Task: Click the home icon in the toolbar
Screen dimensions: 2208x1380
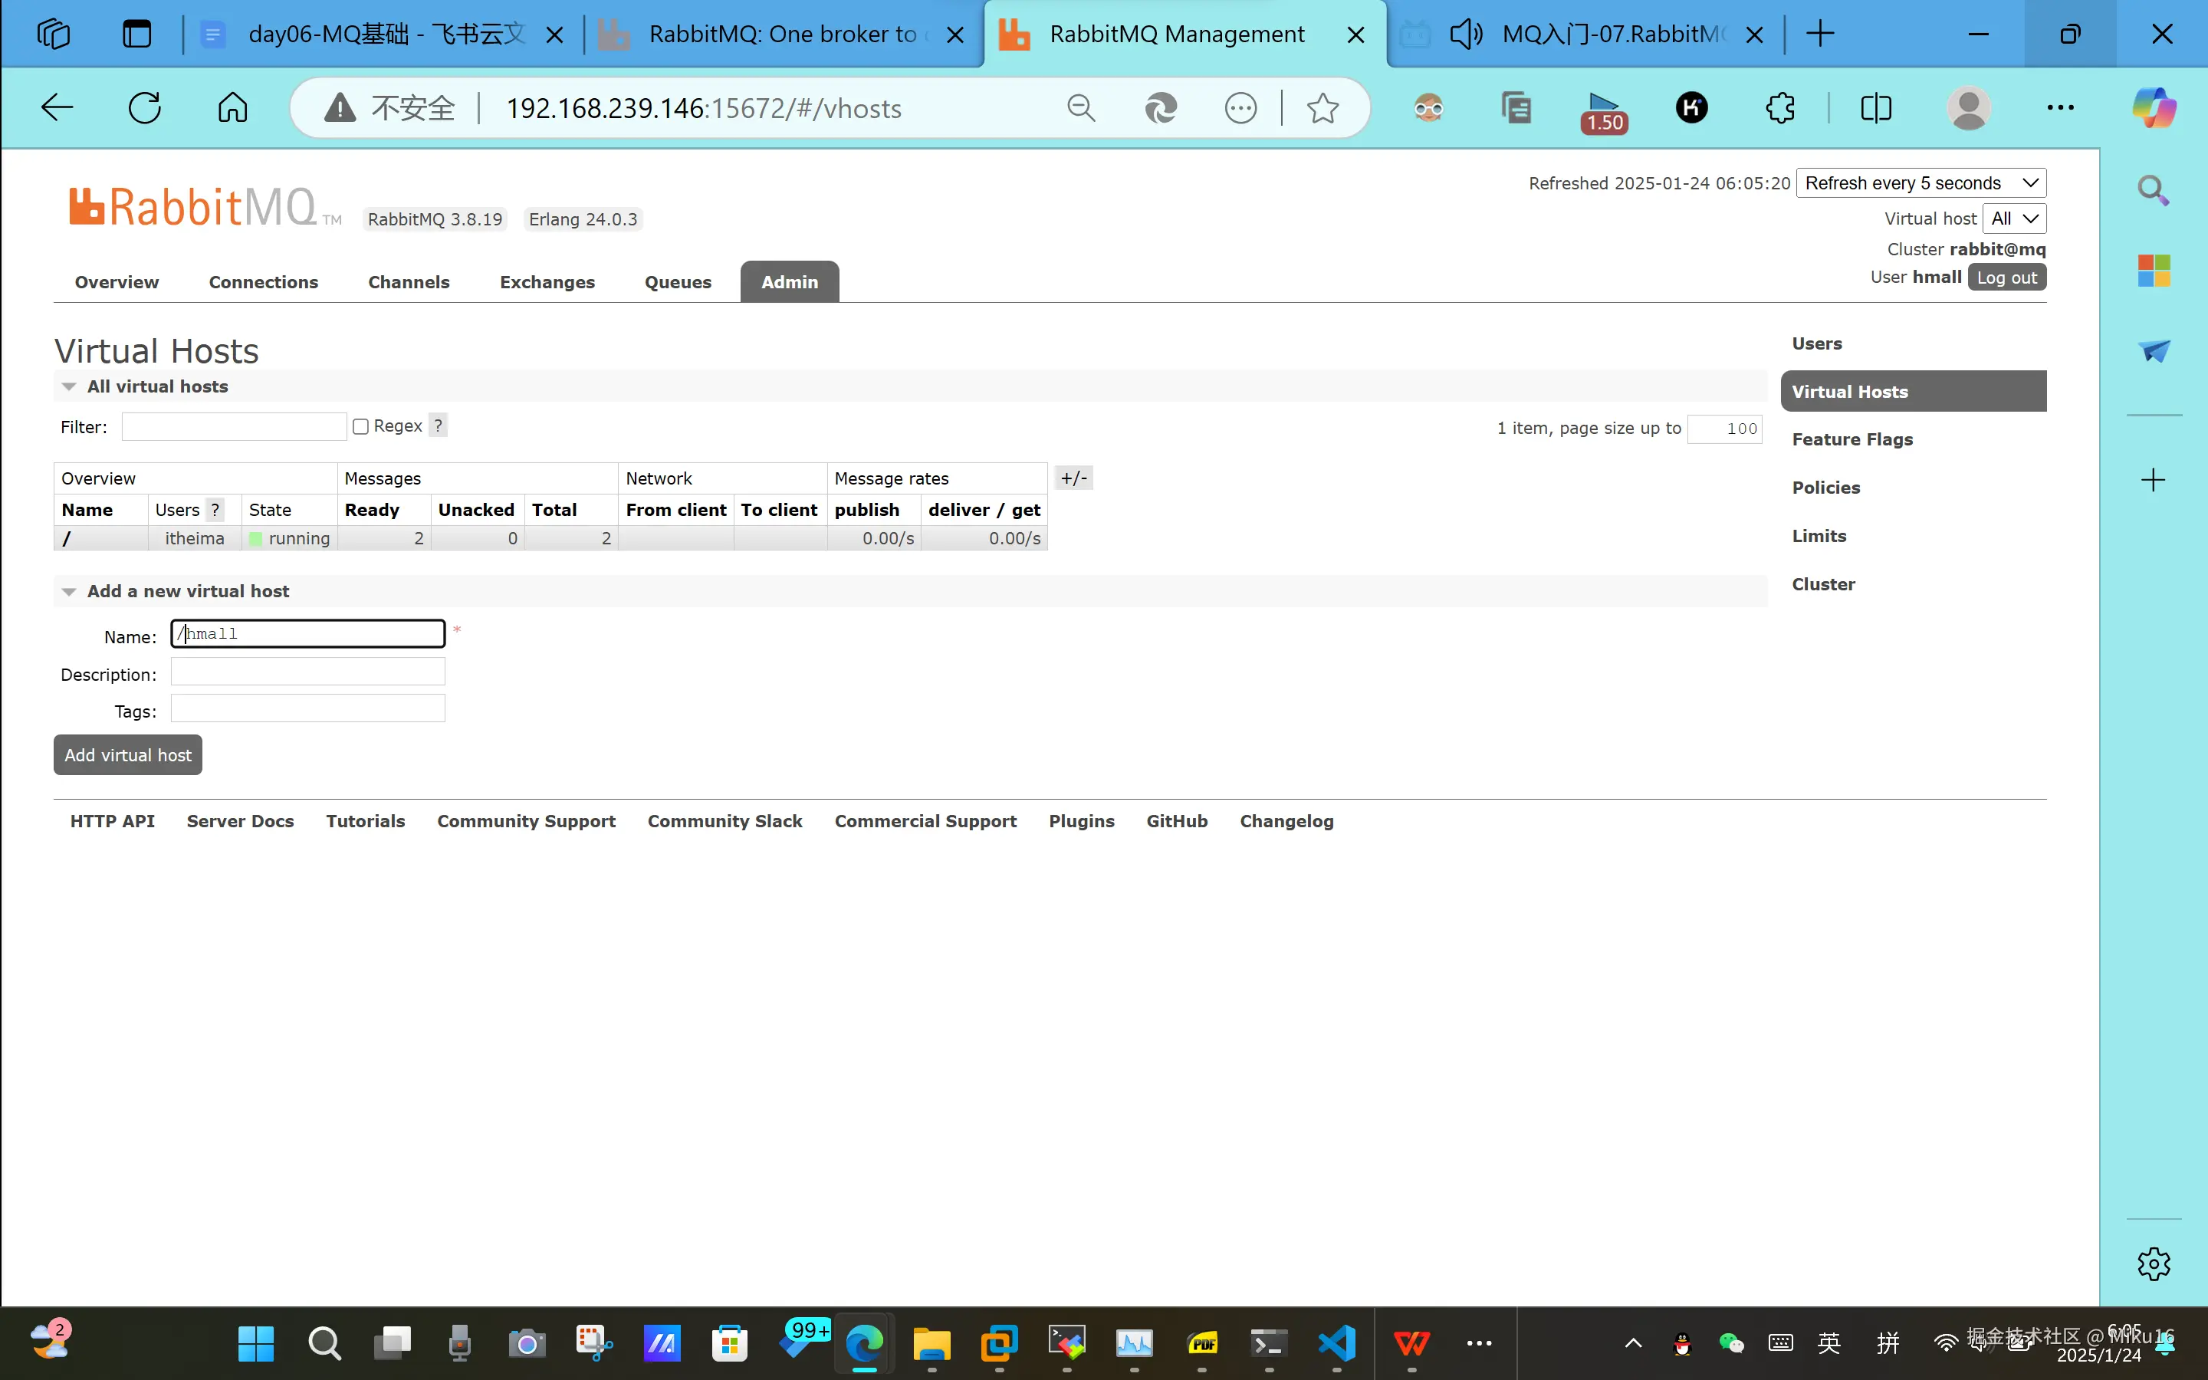Action: (232, 107)
